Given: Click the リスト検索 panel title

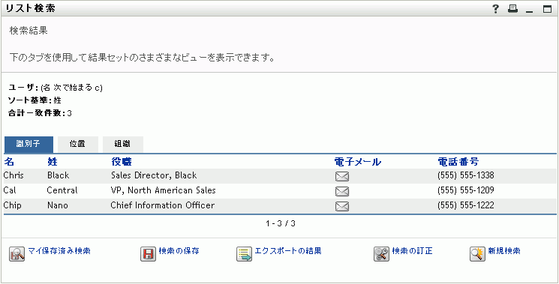Looking at the screenshot, I should point(30,9).
